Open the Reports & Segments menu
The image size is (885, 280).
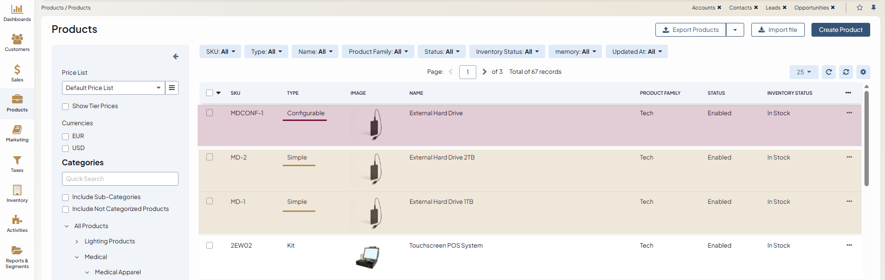point(17,257)
